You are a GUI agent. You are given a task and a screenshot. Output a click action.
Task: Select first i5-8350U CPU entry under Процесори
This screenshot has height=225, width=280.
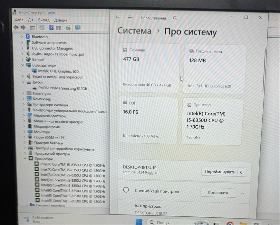73,165
